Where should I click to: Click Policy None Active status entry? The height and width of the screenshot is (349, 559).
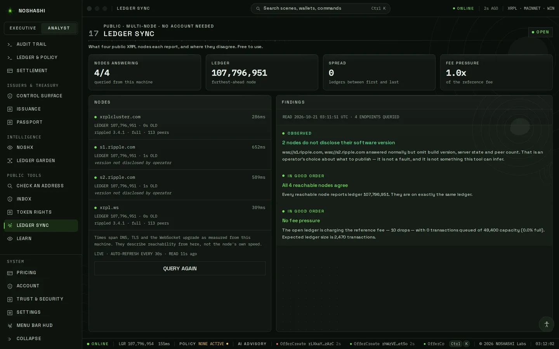pyautogui.click(x=204, y=344)
